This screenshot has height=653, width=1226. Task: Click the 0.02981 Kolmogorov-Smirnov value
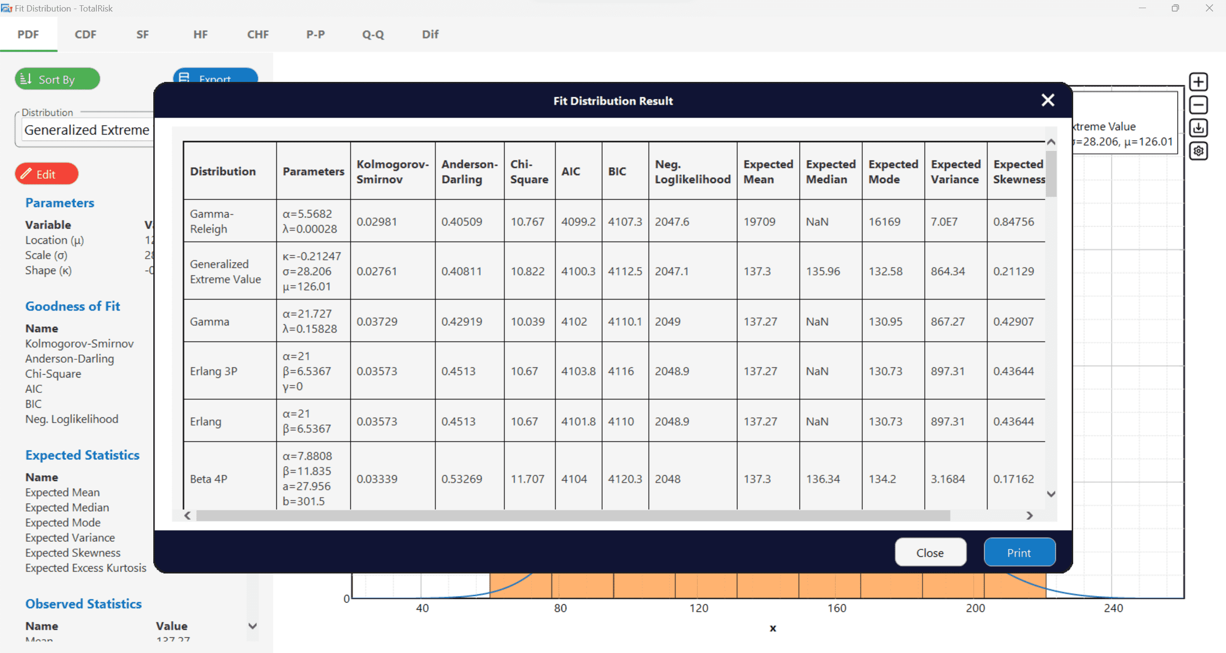click(x=377, y=221)
